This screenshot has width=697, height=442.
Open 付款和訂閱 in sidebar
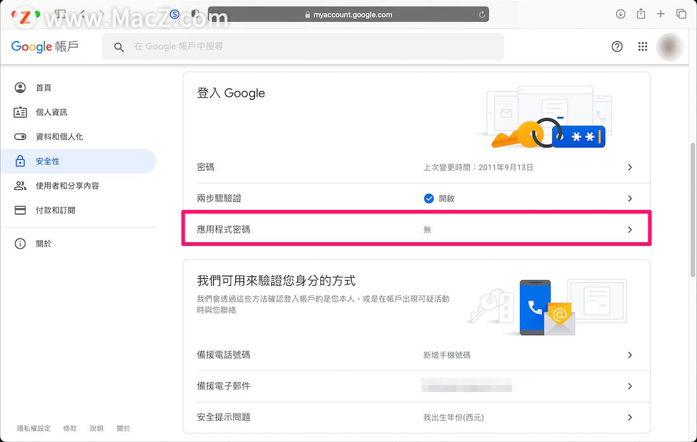point(78,210)
